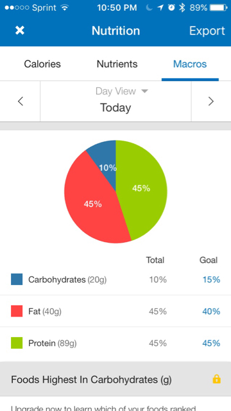Tap the green 45% protein pie slice

click(142, 189)
